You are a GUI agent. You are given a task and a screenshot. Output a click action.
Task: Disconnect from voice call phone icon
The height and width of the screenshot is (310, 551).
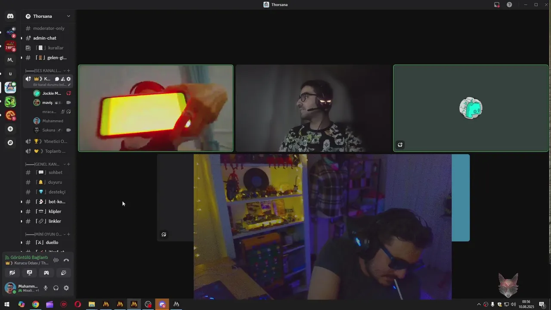tap(66, 260)
